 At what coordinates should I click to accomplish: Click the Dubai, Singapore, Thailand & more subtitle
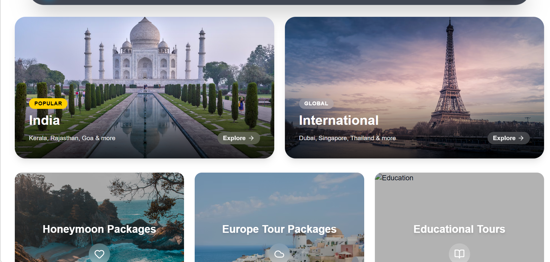(347, 138)
